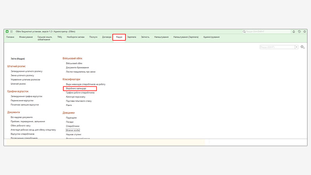Open Графіки роботи співробітників
Image resolution: width=311 pixels, height=175 pixels.
coord(80,93)
